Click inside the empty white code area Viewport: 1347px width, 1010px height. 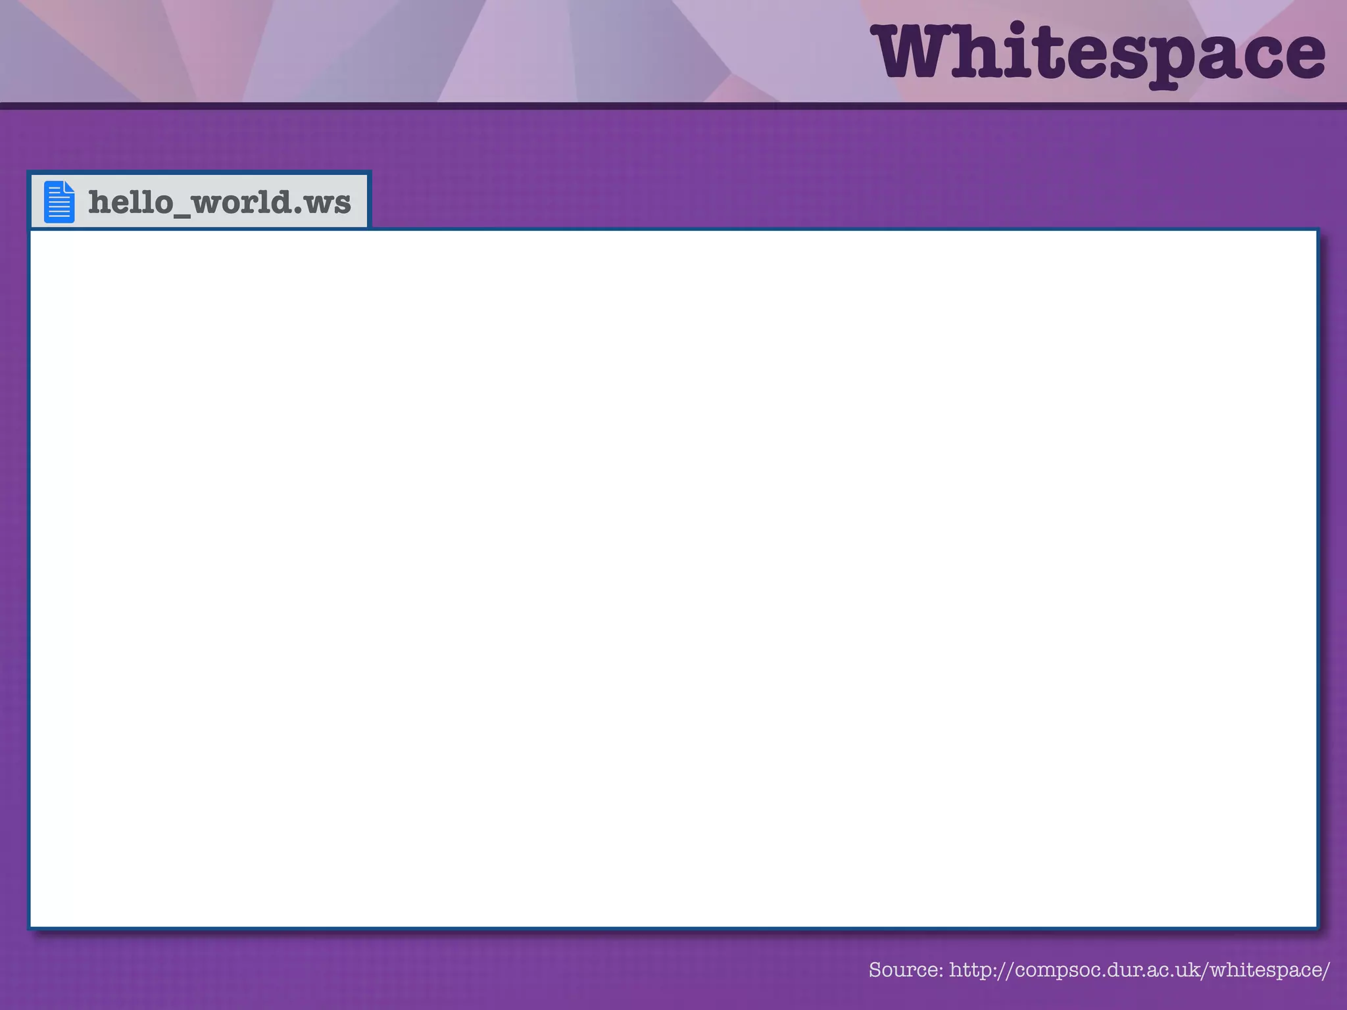tap(673, 579)
